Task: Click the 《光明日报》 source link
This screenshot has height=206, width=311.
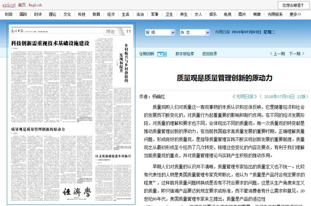Action: tap(245, 96)
